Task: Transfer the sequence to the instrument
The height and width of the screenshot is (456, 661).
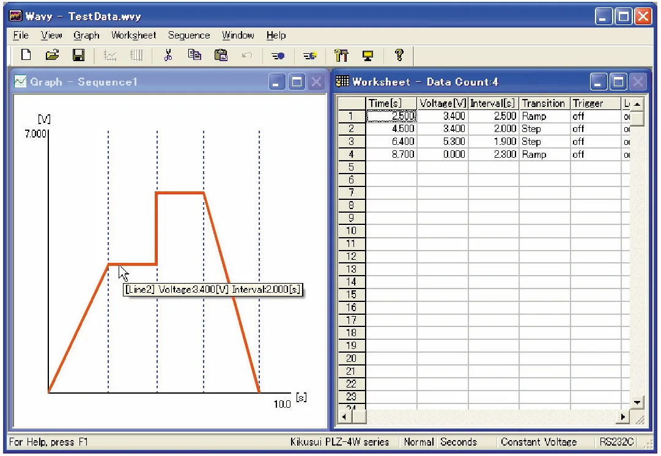Action: 278,55
